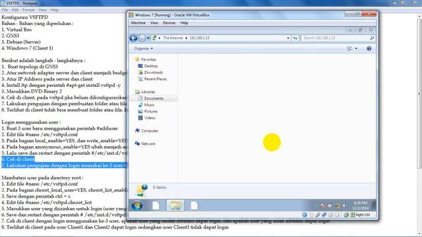Image resolution: width=422 pixels, height=237 pixels.
Task: Click the 192.168.2.15 breadcrumb segment
Action: coord(199,38)
